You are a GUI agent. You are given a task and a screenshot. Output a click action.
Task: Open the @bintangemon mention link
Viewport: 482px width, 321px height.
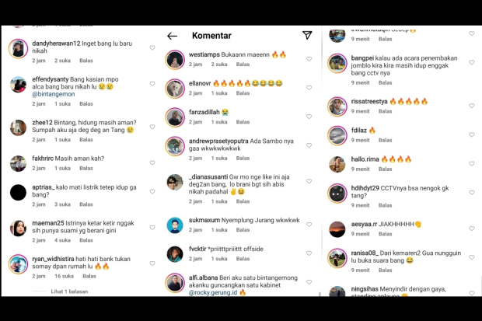point(54,94)
